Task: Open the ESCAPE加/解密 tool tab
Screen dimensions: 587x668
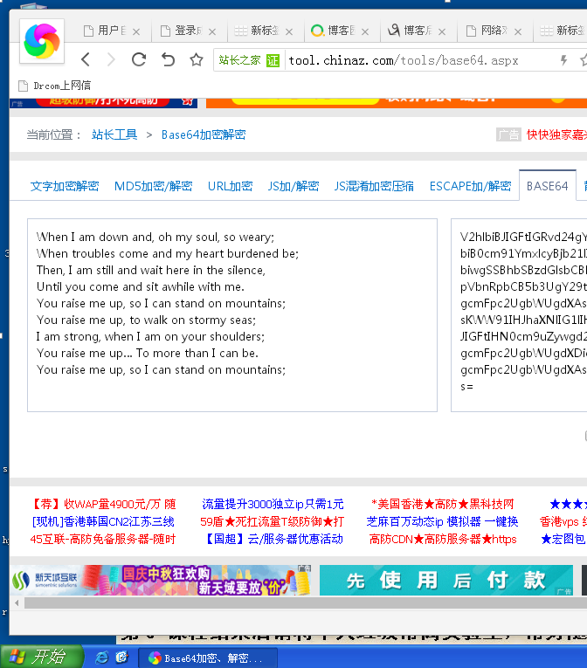Action: 470,186
